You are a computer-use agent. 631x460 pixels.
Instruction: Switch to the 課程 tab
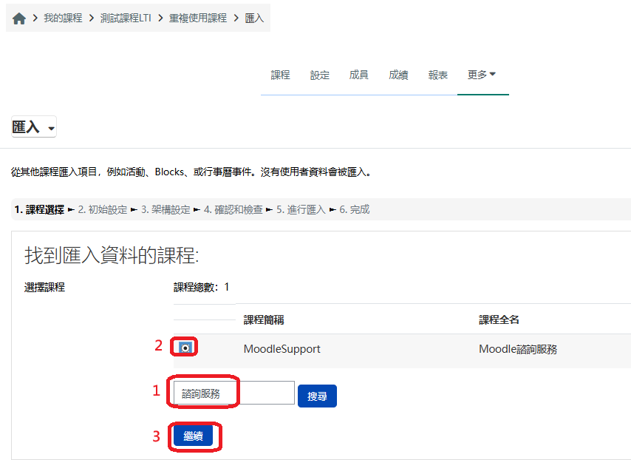coord(280,75)
